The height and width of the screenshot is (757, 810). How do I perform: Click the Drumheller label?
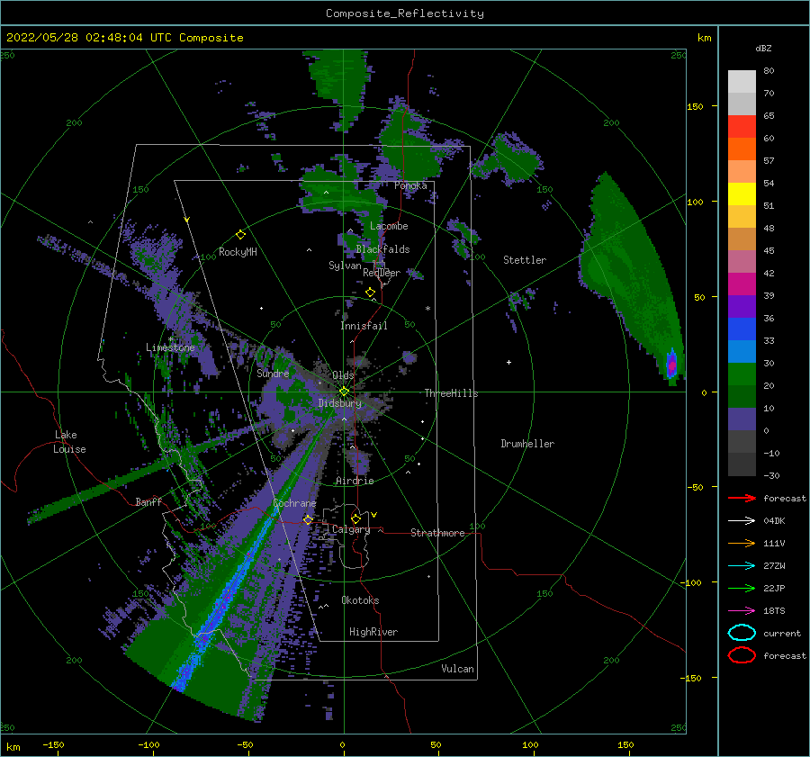click(527, 444)
